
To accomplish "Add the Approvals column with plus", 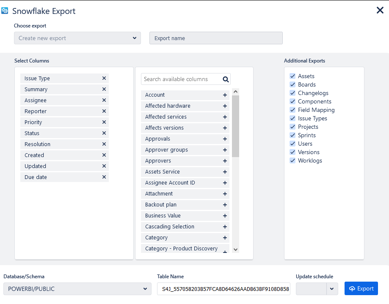I will click(225, 139).
